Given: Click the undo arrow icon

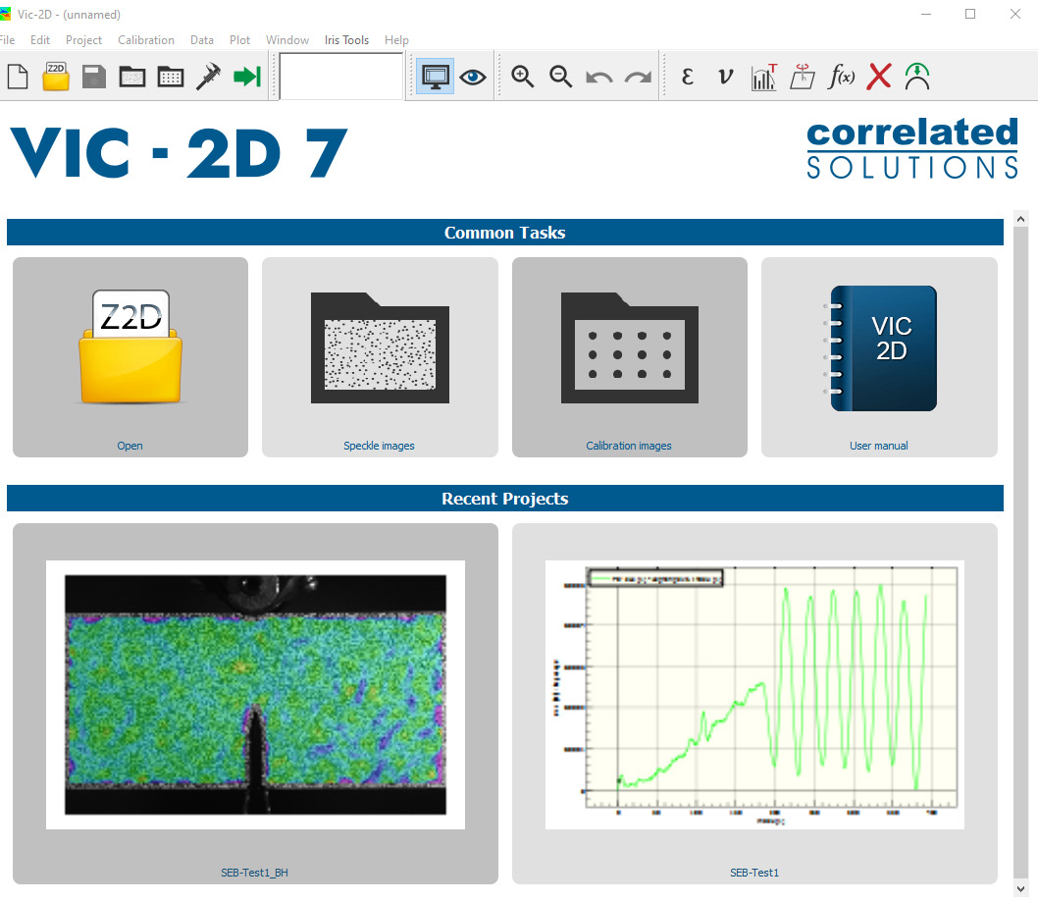Looking at the screenshot, I should 599,79.
